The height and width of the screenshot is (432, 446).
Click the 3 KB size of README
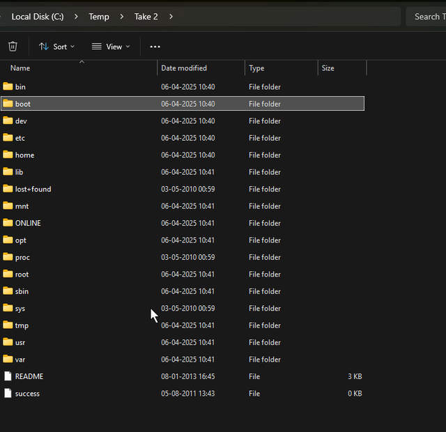click(355, 376)
